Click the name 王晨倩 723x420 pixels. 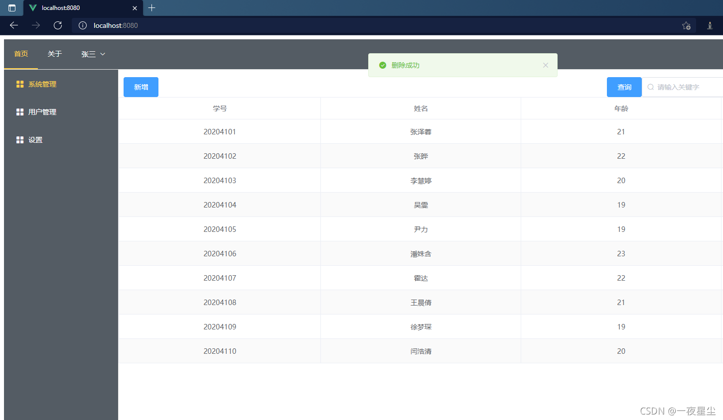(x=421, y=303)
